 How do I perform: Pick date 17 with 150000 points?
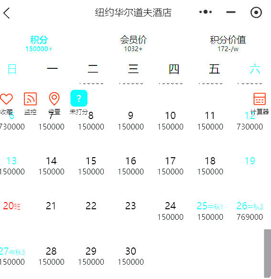click(x=171, y=166)
